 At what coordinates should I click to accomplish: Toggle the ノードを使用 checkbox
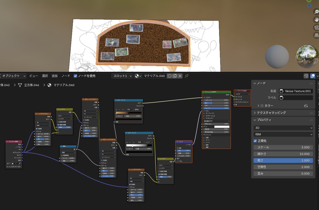[76, 76]
